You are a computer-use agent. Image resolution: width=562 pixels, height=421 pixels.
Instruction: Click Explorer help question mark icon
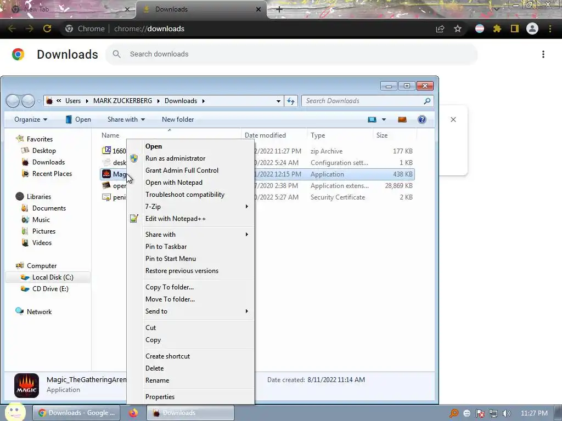422,120
